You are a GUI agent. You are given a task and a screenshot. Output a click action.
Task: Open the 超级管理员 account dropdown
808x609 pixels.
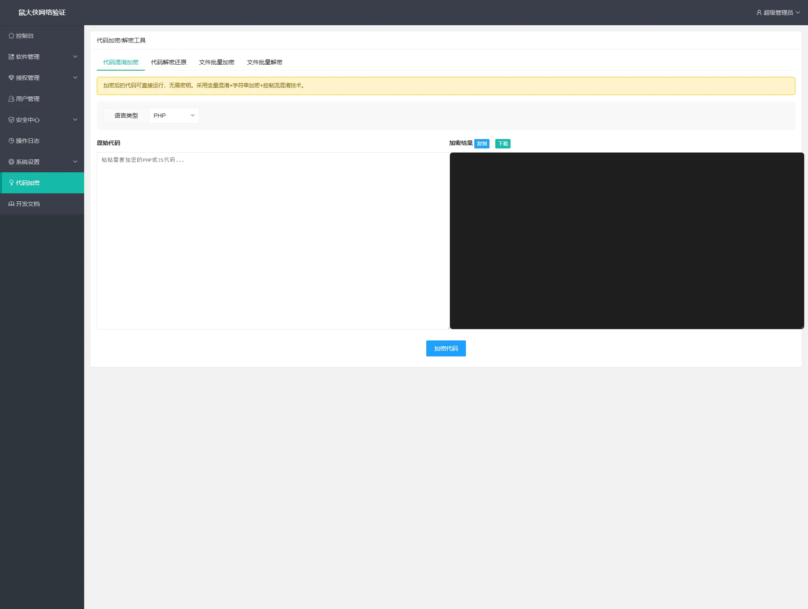(x=778, y=13)
